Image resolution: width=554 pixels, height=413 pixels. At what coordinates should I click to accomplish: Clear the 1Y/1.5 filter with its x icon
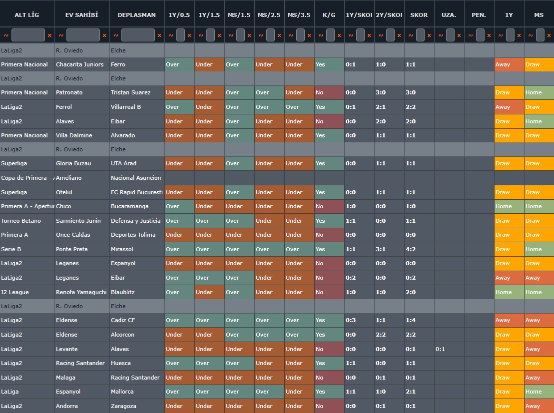(219, 35)
